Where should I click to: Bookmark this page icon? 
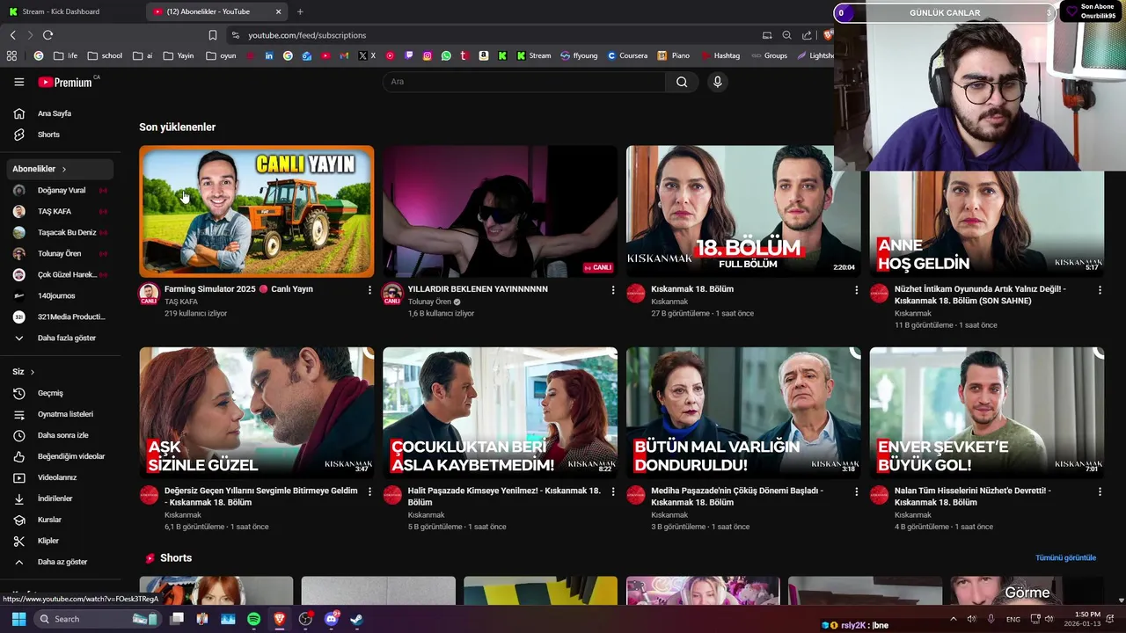212,35
